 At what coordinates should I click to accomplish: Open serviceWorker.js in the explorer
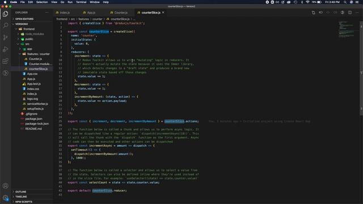[32, 104]
